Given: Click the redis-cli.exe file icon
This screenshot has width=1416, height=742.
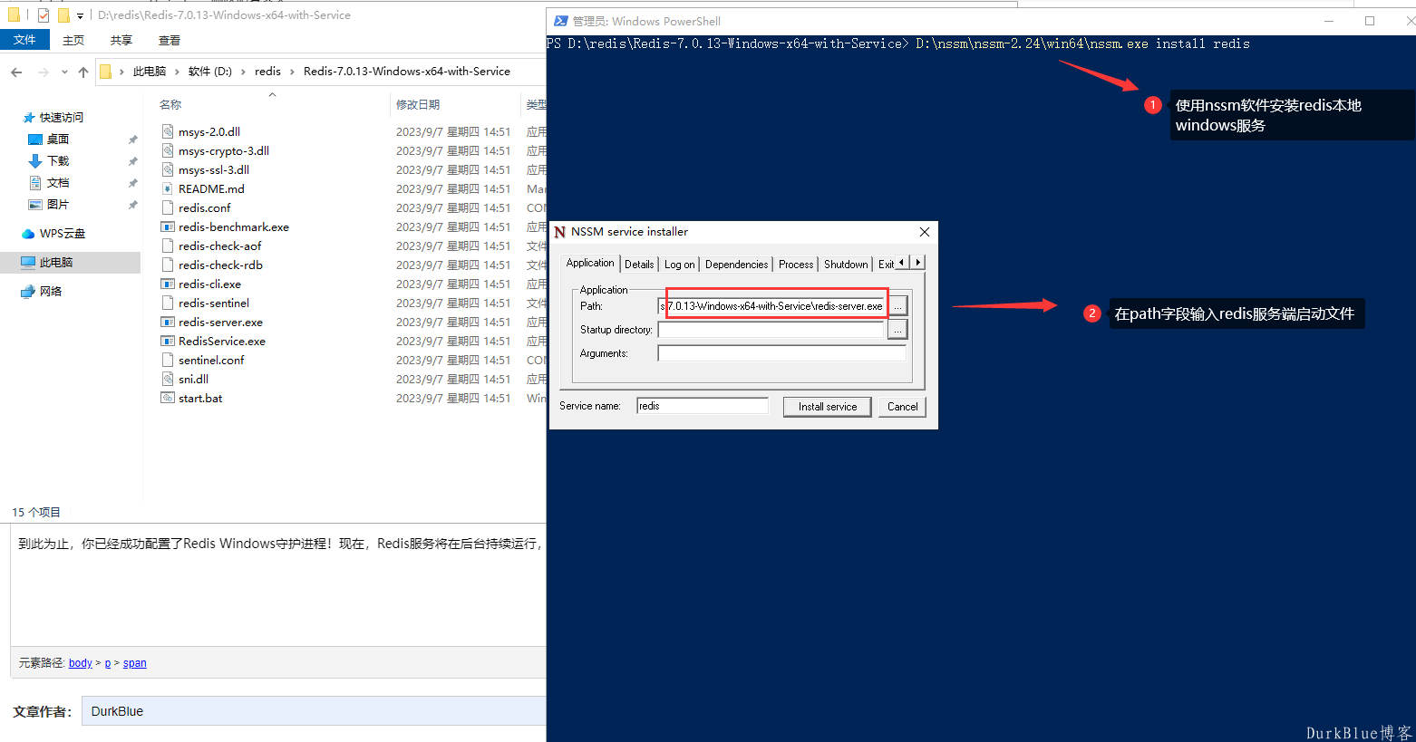Looking at the screenshot, I should coord(168,284).
